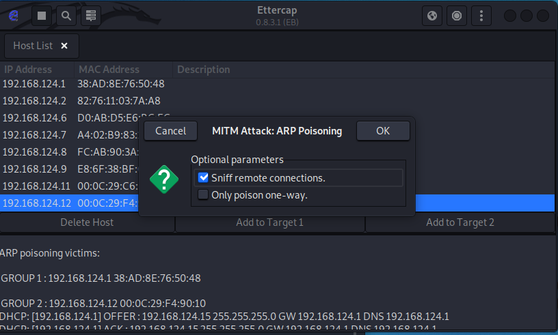Switch to the Host List tab
The image size is (558, 335).
click(x=33, y=46)
